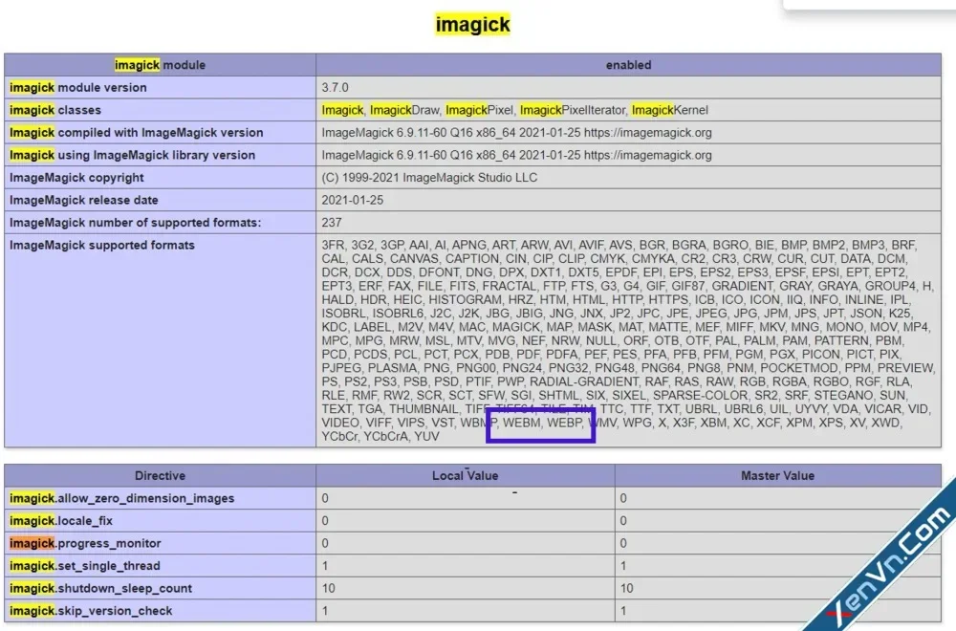
Task: Click the compiled-with ImageMagick 6.9.11-60 value
Action: coord(516,132)
